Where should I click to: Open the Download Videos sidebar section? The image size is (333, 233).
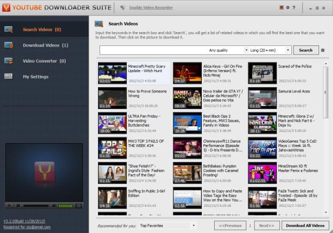[x=44, y=45]
